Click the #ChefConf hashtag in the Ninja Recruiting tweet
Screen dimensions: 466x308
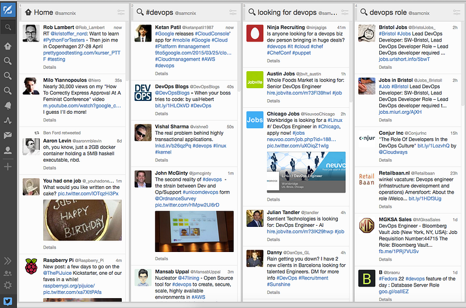point(279,53)
